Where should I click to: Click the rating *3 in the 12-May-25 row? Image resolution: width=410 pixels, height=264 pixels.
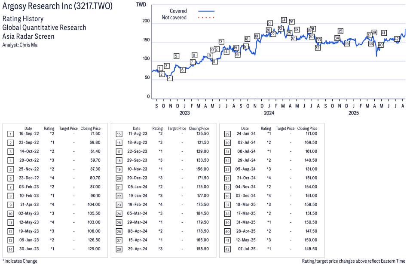pos(269,240)
